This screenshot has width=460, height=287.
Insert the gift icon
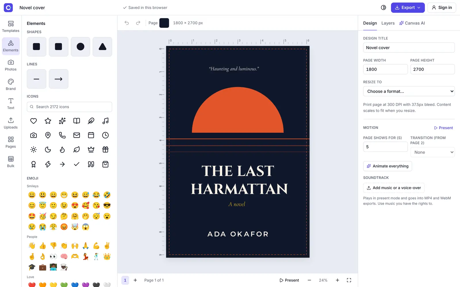click(106, 150)
